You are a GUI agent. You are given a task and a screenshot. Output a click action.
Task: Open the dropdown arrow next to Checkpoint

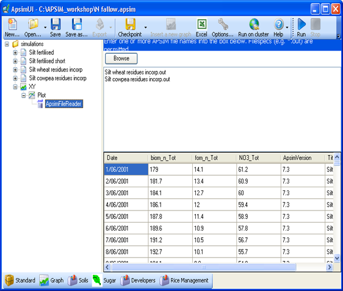[145, 27]
